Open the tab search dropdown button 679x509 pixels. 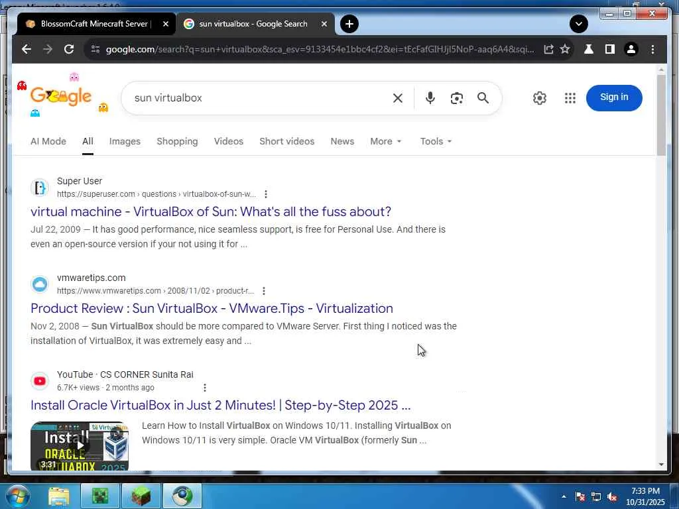[x=578, y=24]
